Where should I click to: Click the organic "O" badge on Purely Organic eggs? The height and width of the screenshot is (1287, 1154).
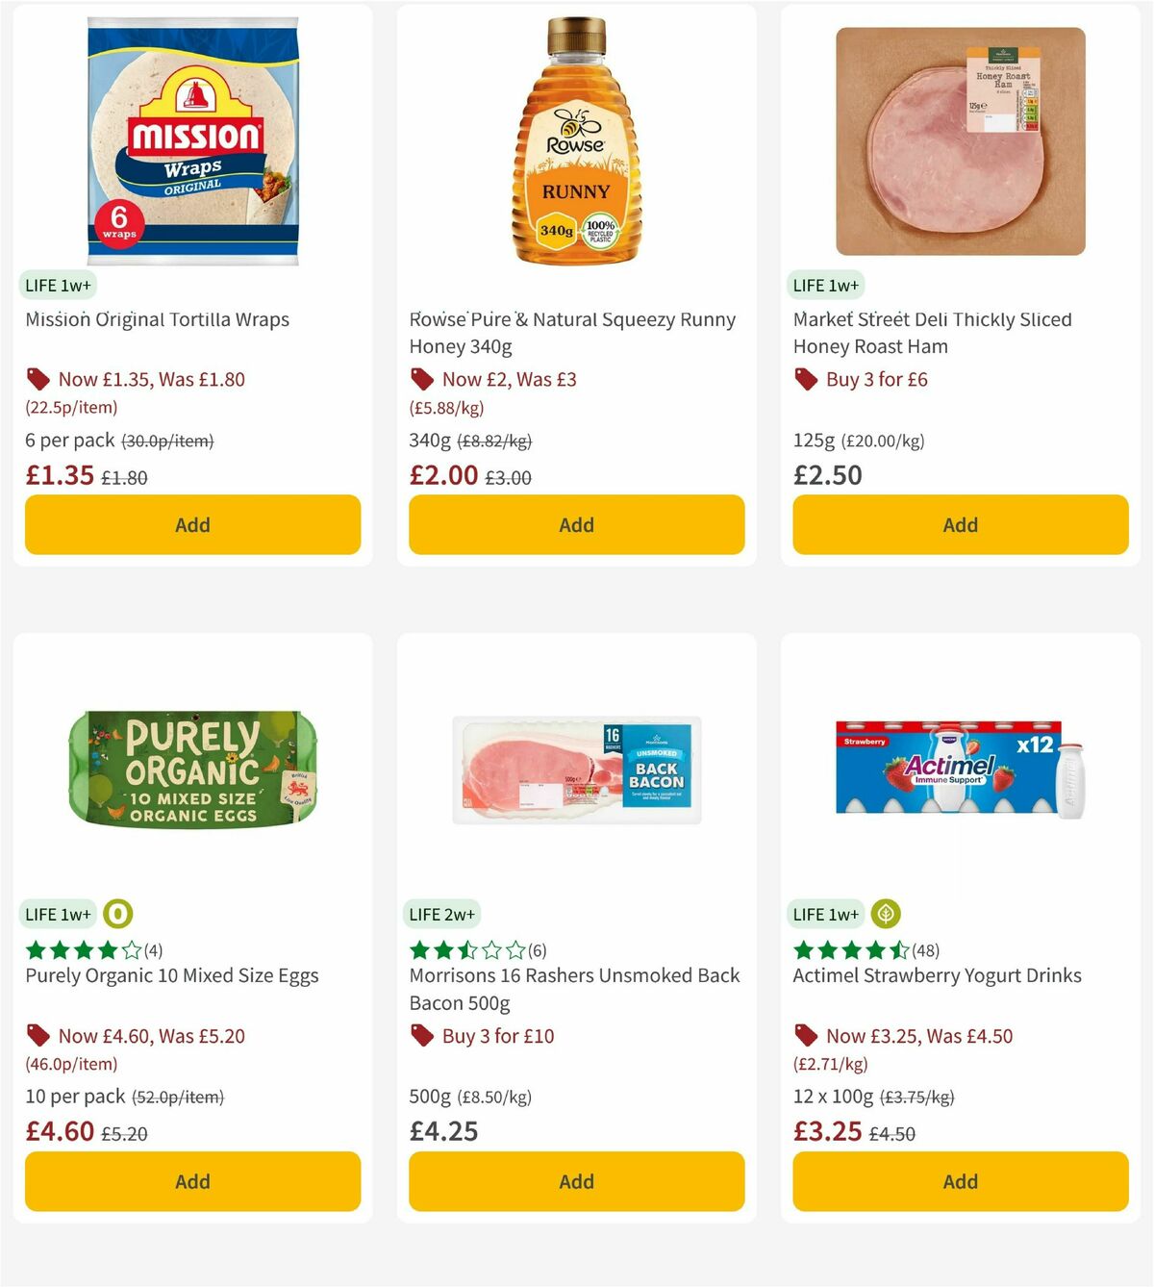[x=117, y=914]
